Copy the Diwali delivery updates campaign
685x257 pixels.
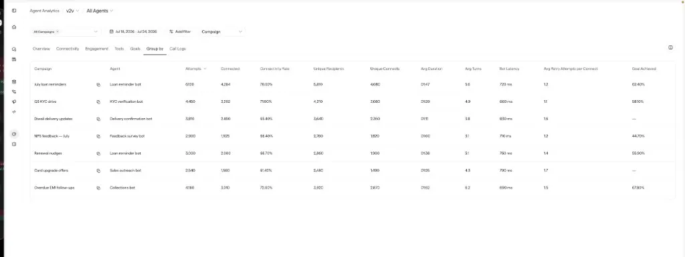[x=98, y=119]
